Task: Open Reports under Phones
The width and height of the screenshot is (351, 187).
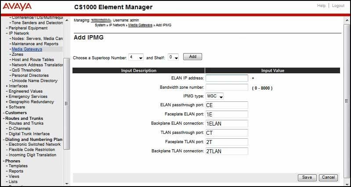Action: click(16, 171)
